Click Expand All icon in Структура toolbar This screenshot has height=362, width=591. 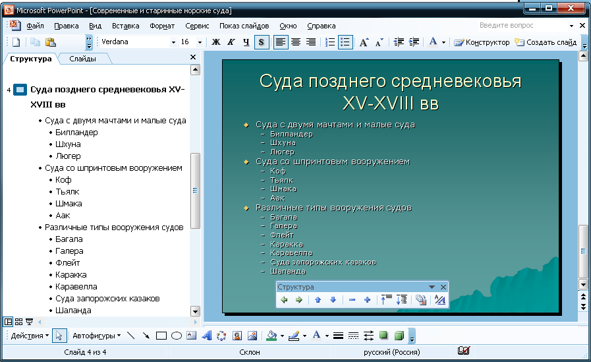pos(402,300)
